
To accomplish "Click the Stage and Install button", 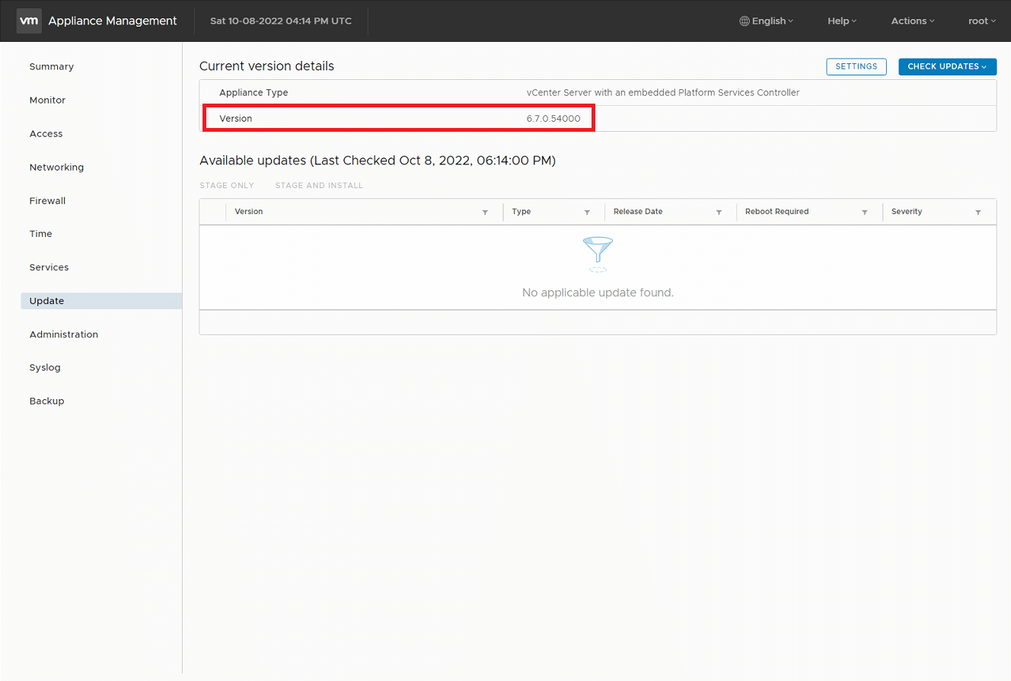I will pyautogui.click(x=319, y=186).
